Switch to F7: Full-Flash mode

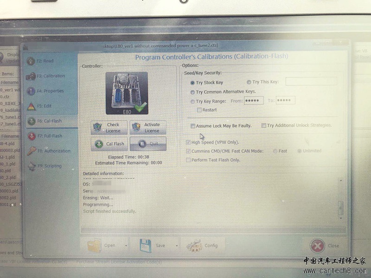point(49,136)
